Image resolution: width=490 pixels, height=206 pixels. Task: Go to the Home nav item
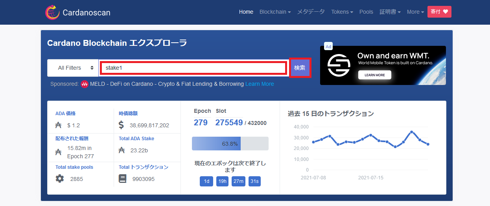click(246, 12)
